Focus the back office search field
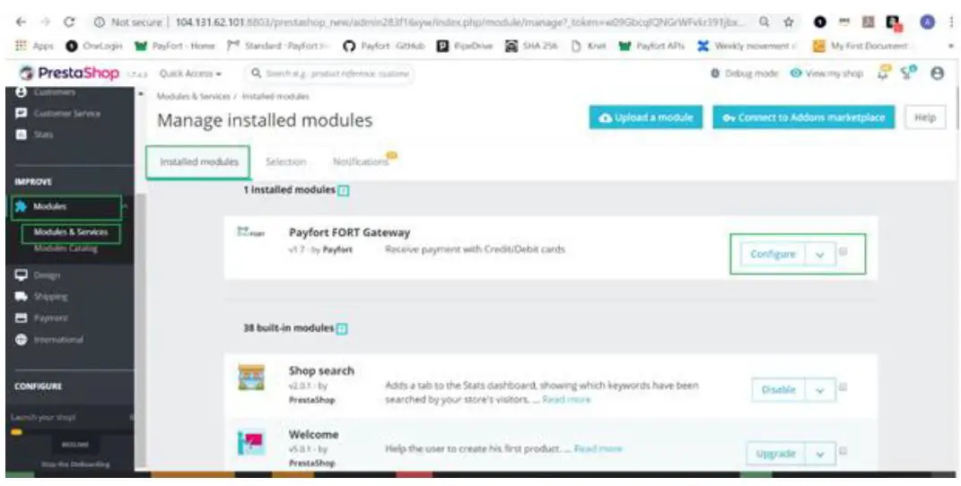961x486 pixels. (x=329, y=74)
